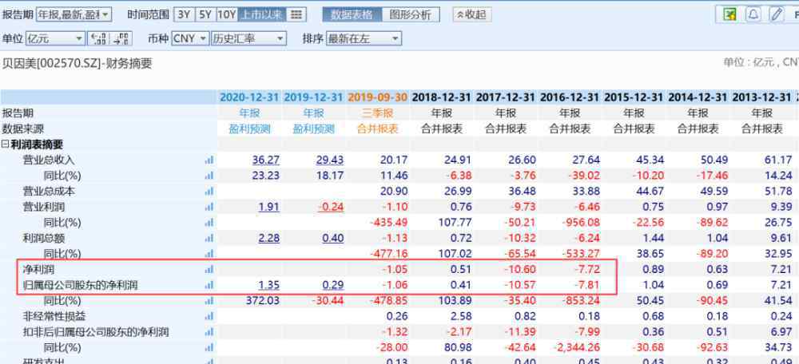
Task: Click the increase decimal places icon
Action: (121, 38)
